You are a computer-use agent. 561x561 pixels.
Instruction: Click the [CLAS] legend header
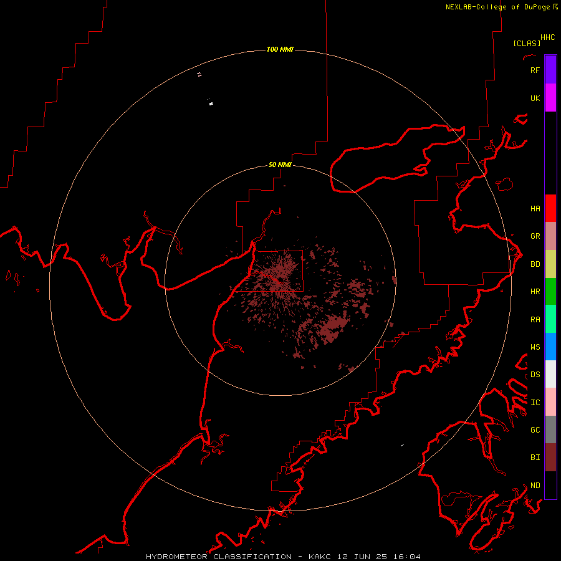[527, 43]
